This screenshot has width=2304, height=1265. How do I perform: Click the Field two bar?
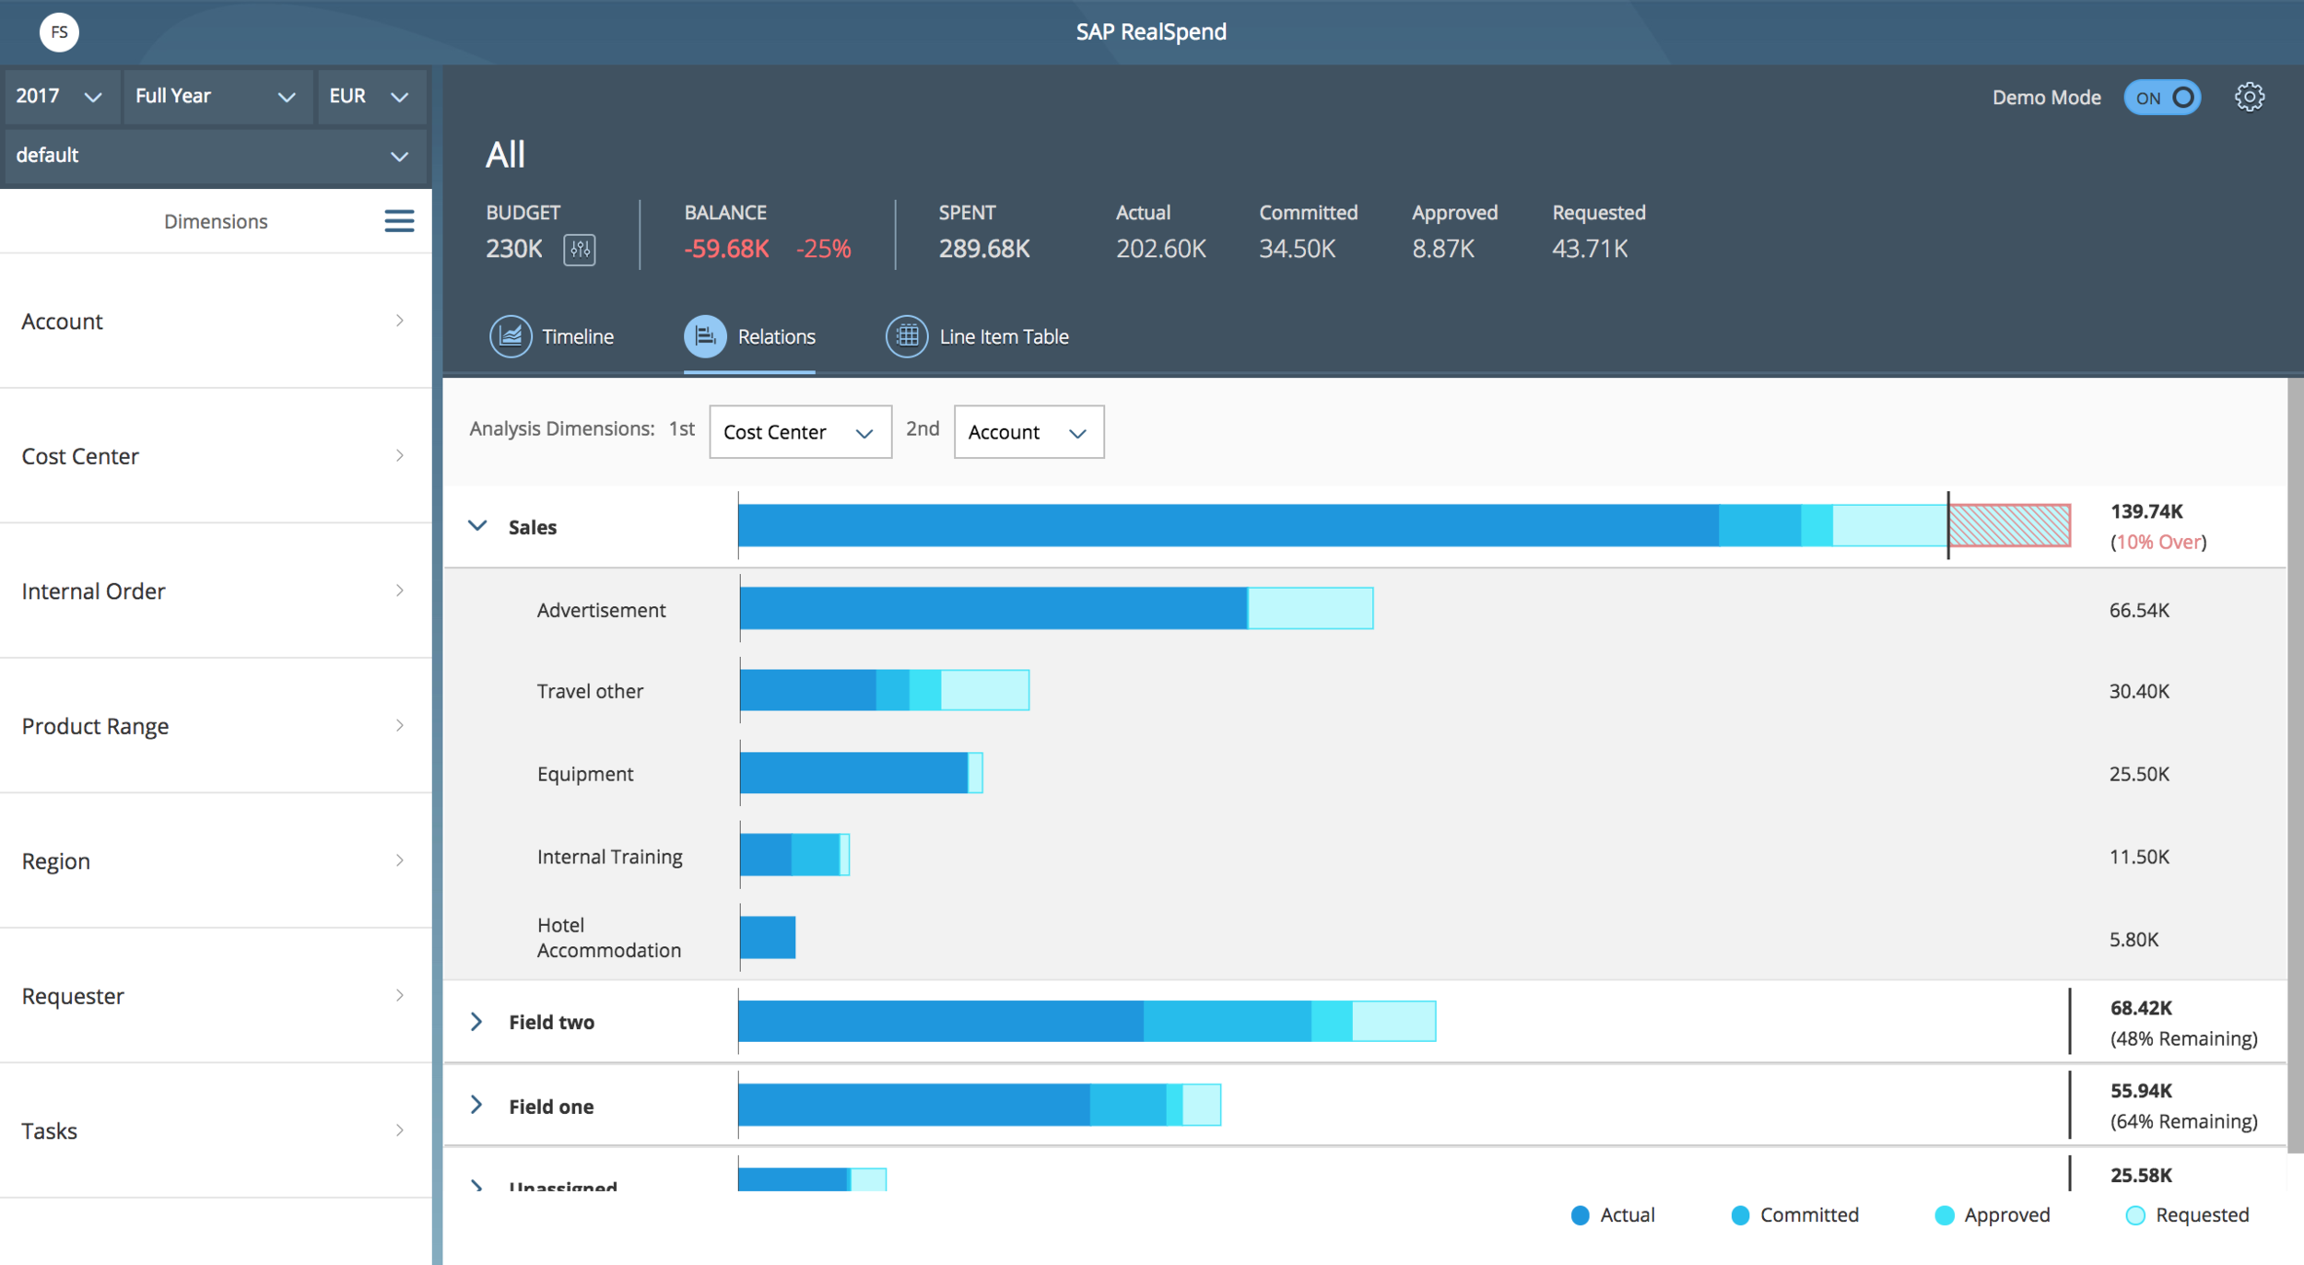(1087, 1021)
